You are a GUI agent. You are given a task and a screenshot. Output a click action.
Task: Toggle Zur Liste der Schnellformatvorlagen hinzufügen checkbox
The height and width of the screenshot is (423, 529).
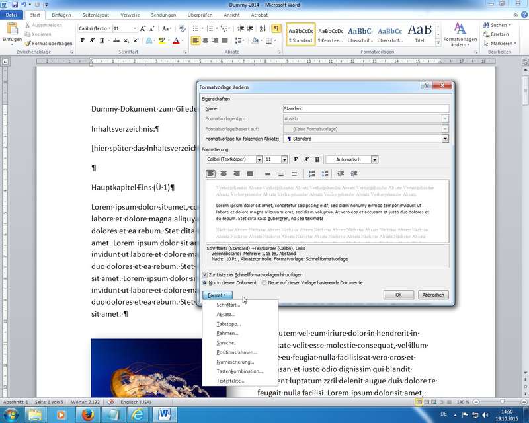[x=204, y=274]
